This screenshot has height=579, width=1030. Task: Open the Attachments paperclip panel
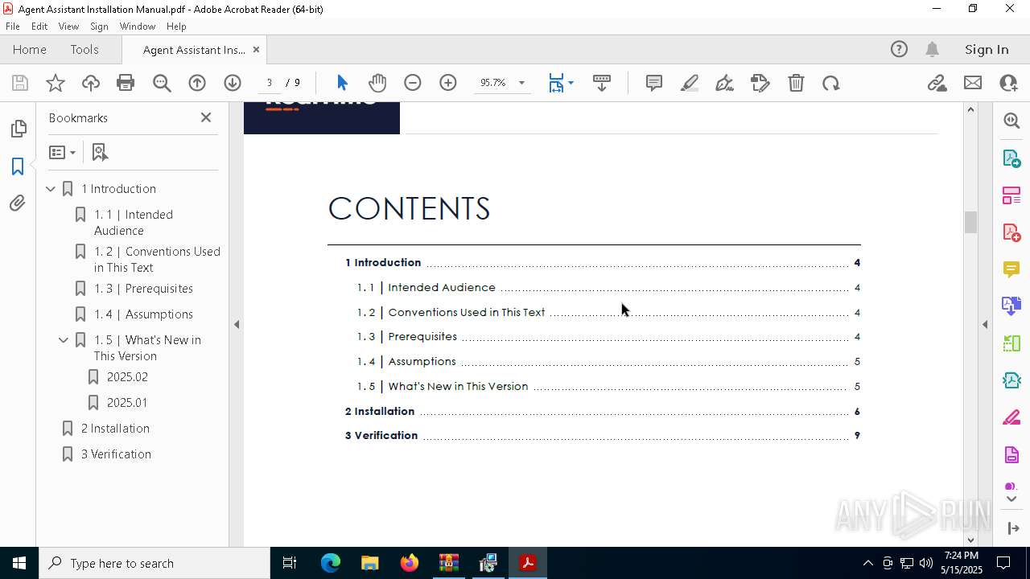(x=18, y=203)
